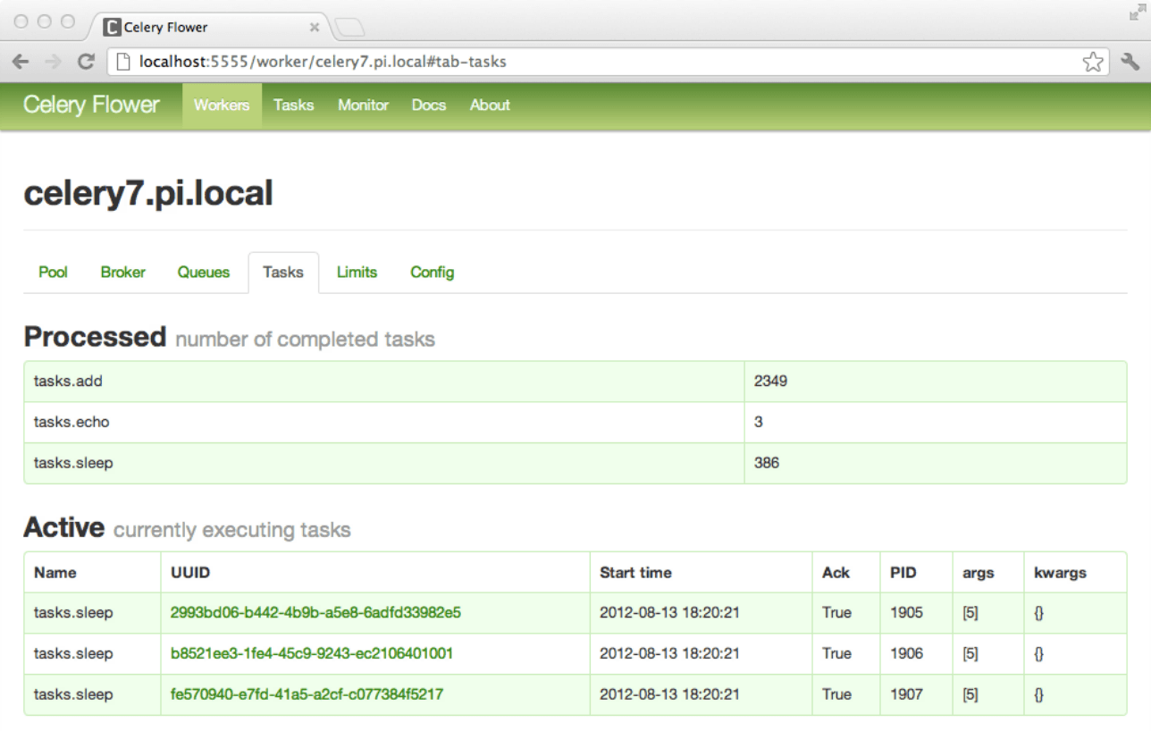Image resolution: width=1151 pixels, height=731 pixels.
Task: Select the Queues tab
Action: 204,273
